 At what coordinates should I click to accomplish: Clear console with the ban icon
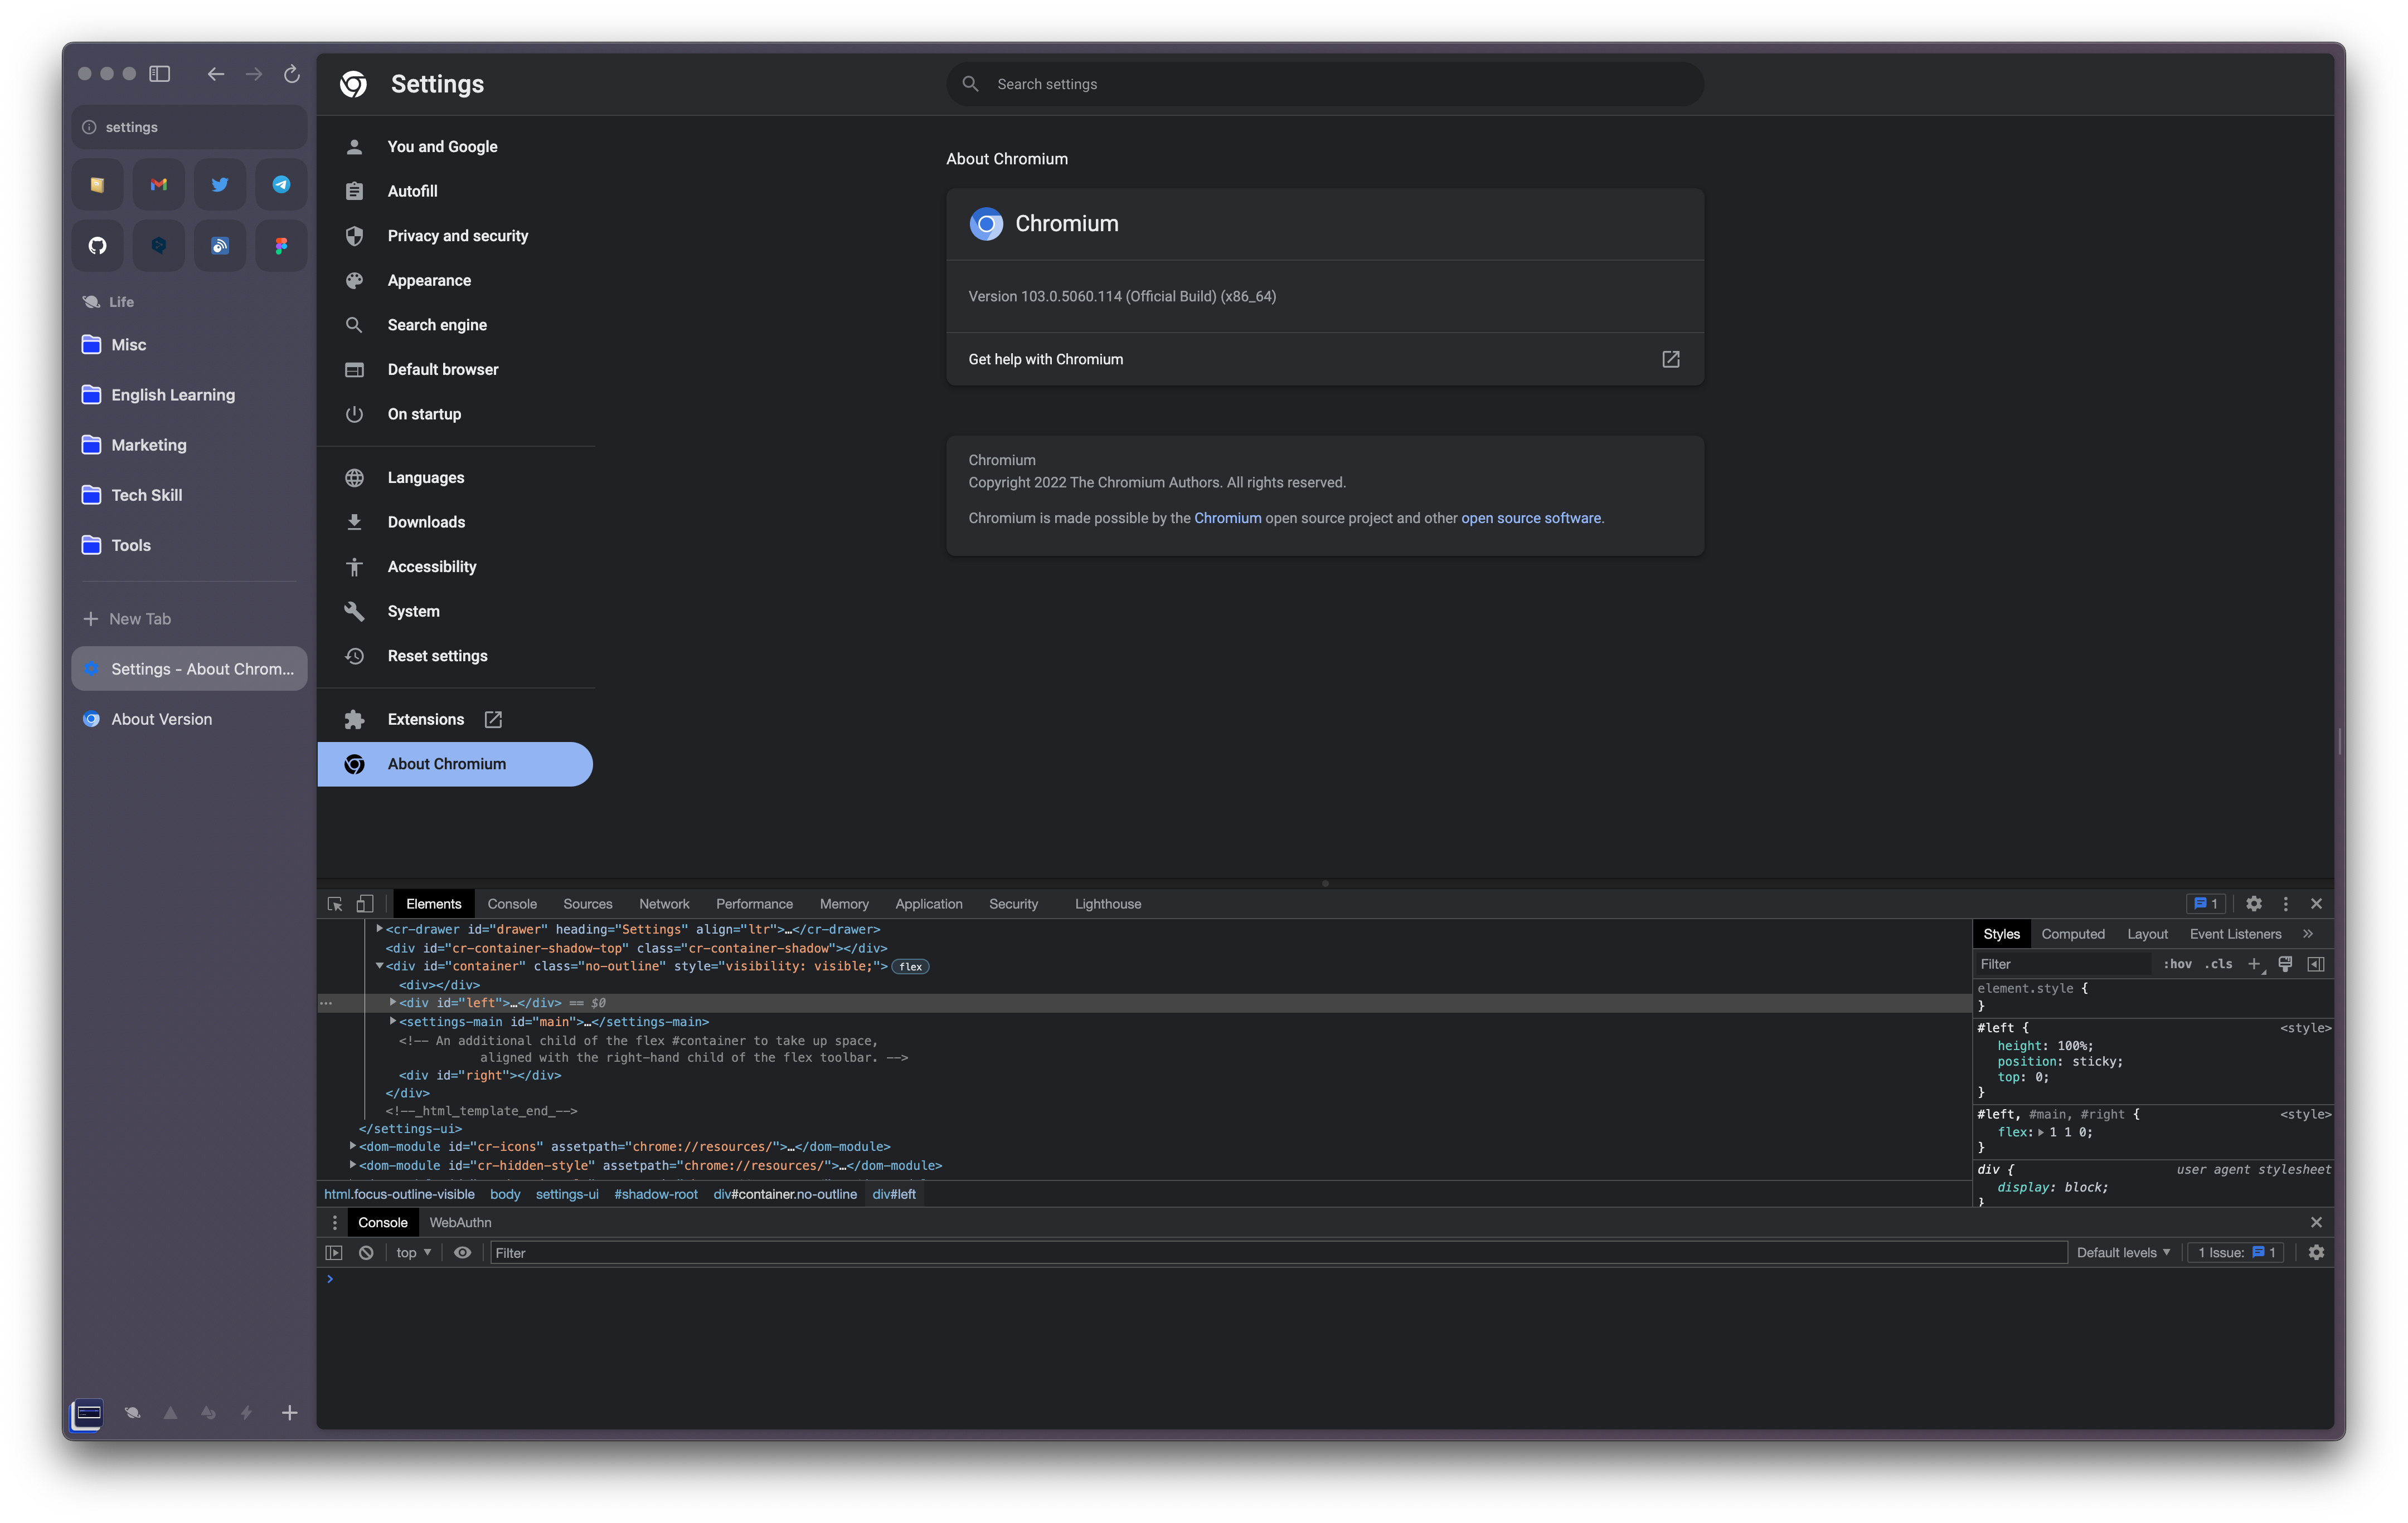[x=366, y=1252]
